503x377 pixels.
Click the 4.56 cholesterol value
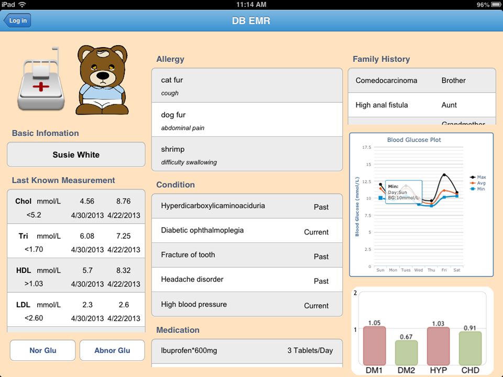tap(87, 201)
